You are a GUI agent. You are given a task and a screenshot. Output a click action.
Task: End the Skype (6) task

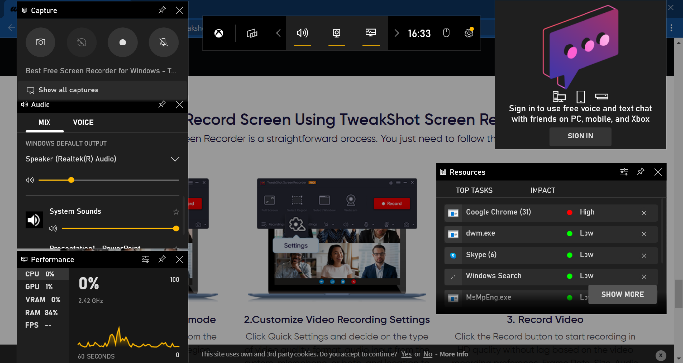pyautogui.click(x=644, y=255)
